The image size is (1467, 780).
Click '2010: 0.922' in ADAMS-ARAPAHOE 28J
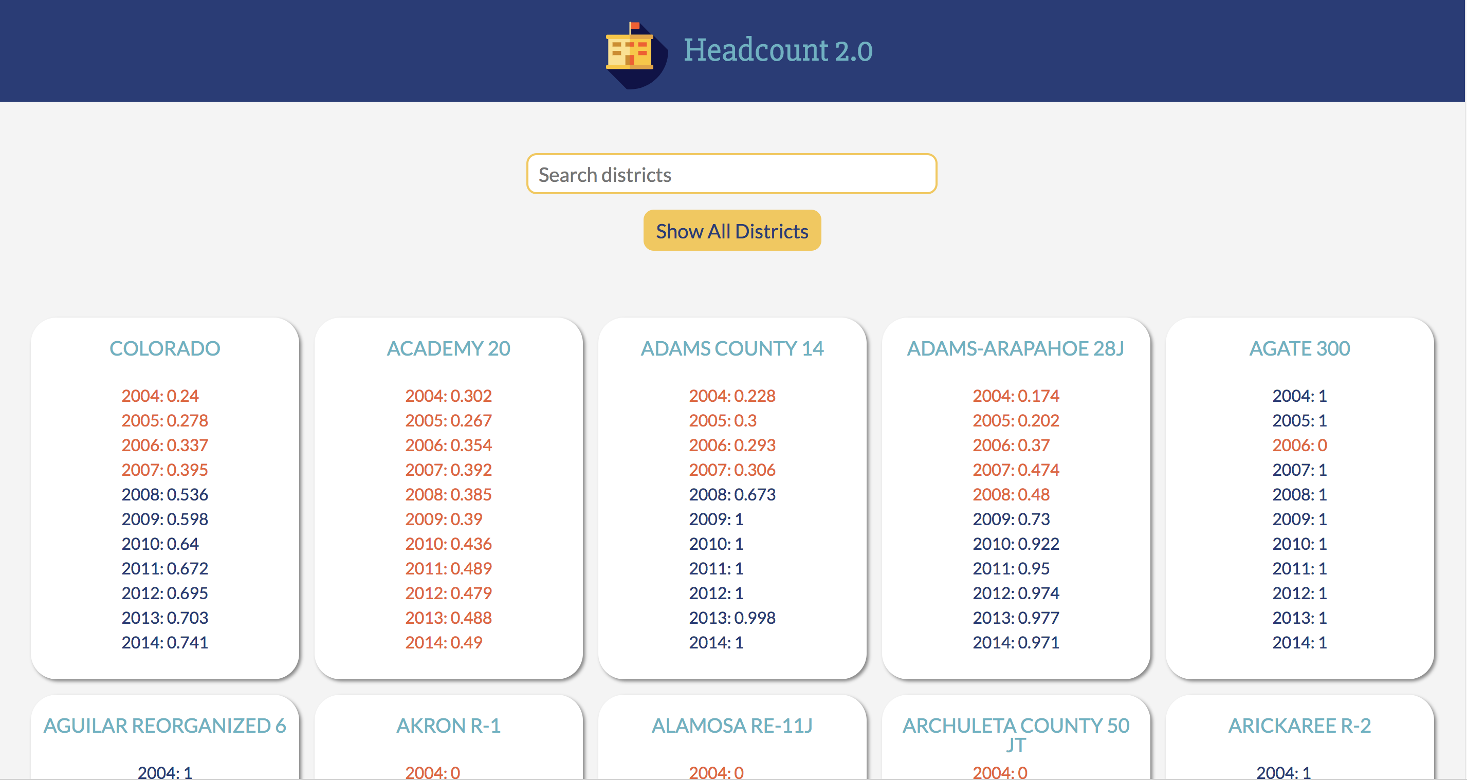pos(1016,544)
